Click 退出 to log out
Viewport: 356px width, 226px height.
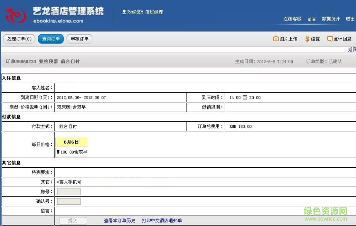click(349, 18)
